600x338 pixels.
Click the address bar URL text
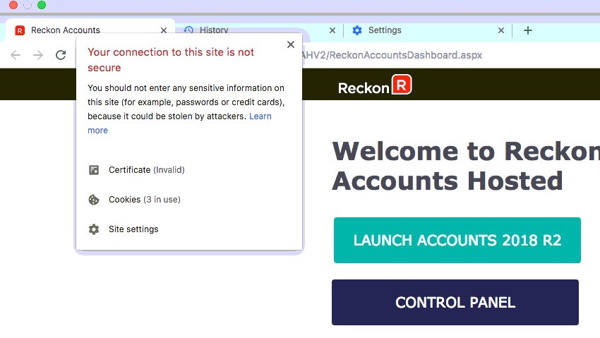[392, 55]
